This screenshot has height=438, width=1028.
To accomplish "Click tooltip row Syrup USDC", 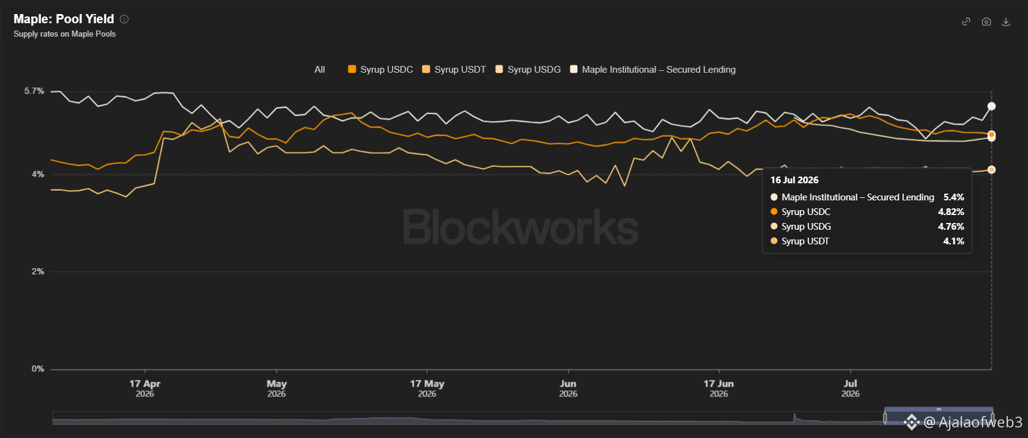I will point(867,212).
